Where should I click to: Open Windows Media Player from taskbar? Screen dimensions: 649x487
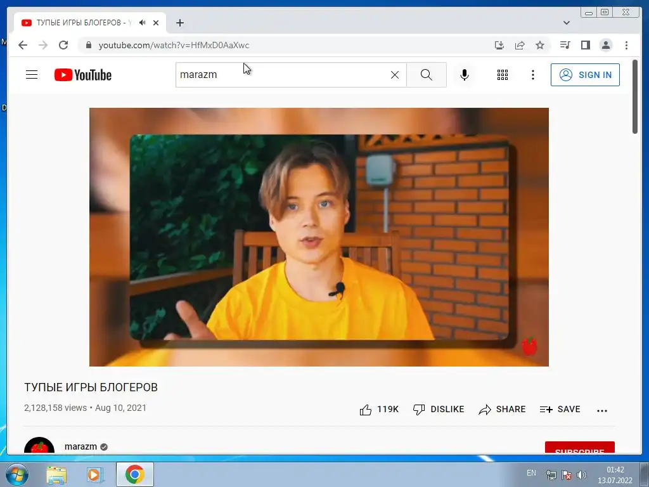pyautogui.click(x=94, y=474)
